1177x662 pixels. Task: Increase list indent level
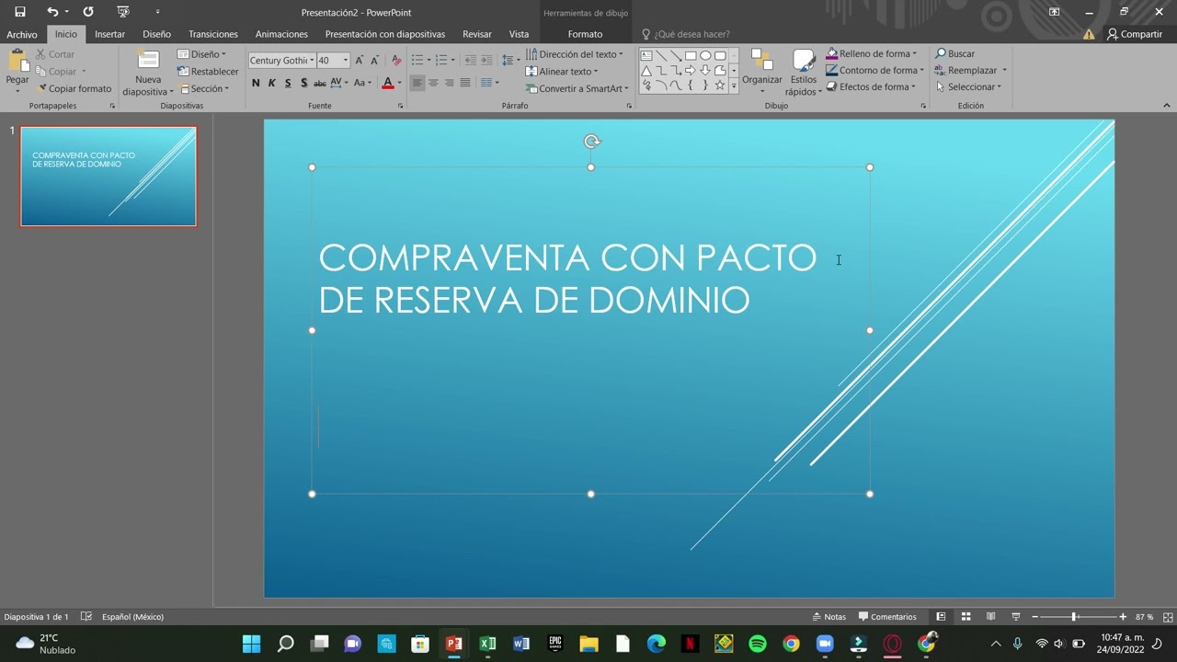click(486, 61)
